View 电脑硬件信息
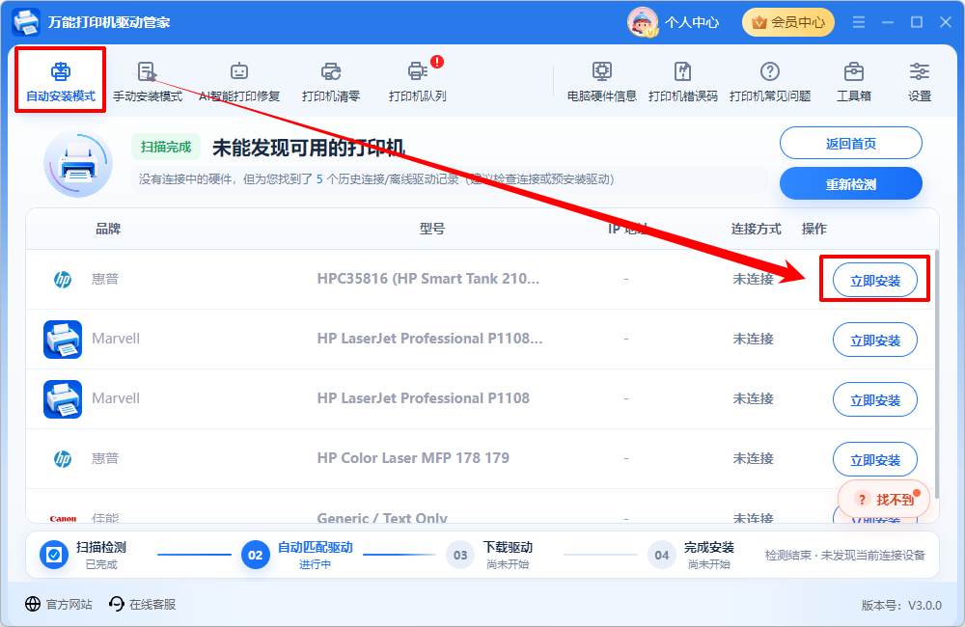Image resolution: width=965 pixels, height=627 pixels. (602, 81)
